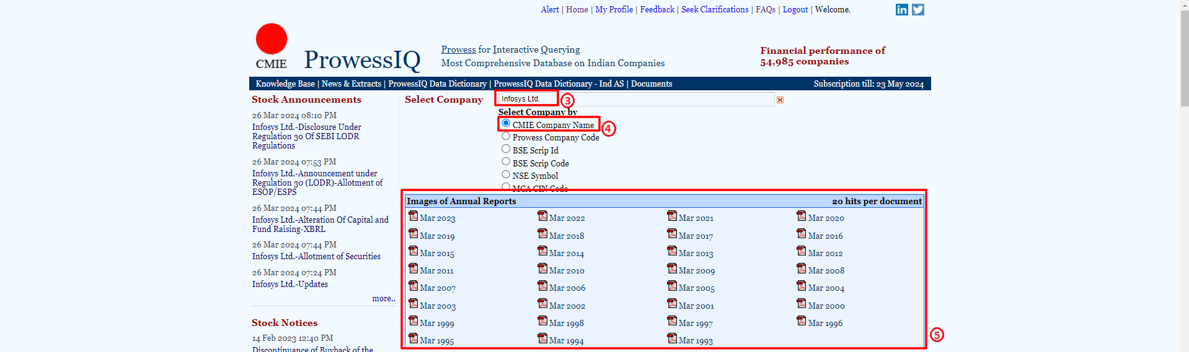Click the Infosys Ltd. company input field
Image resolution: width=1189 pixels, height=352 pixels.
(635, 99)
